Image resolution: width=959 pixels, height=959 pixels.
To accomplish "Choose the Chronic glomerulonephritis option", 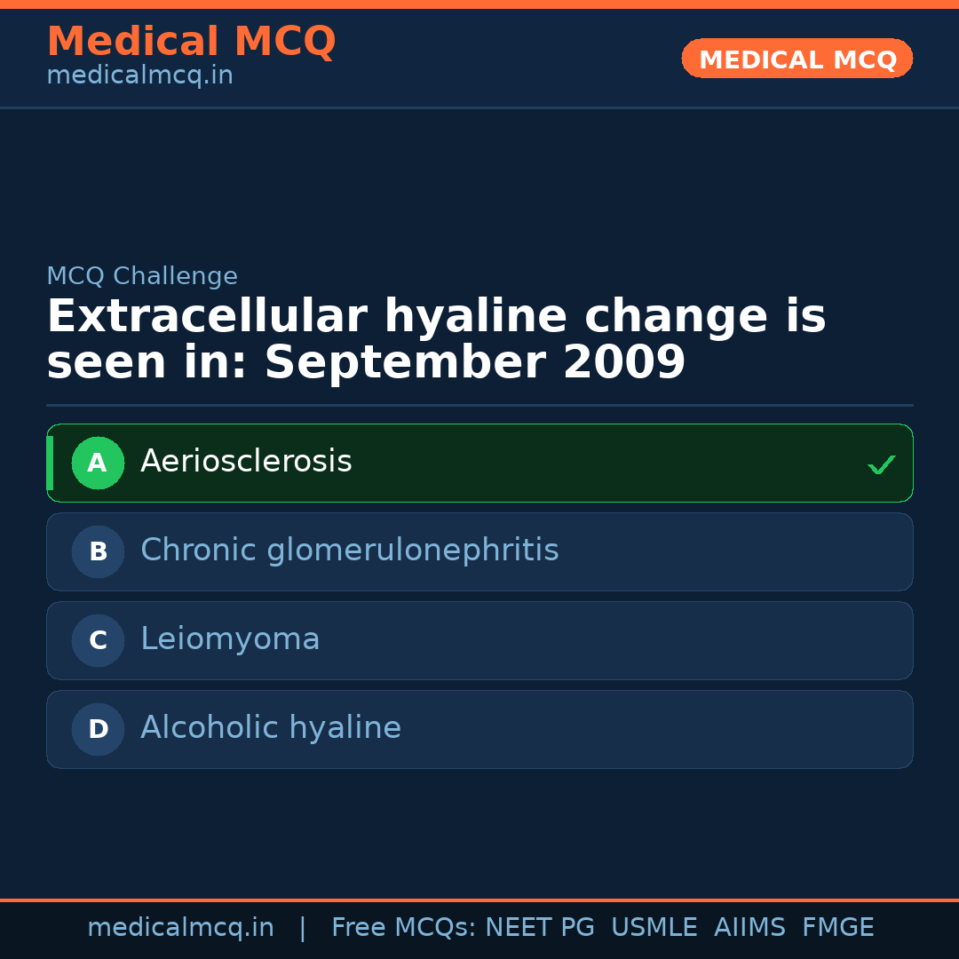I will [x=350, y=551].
